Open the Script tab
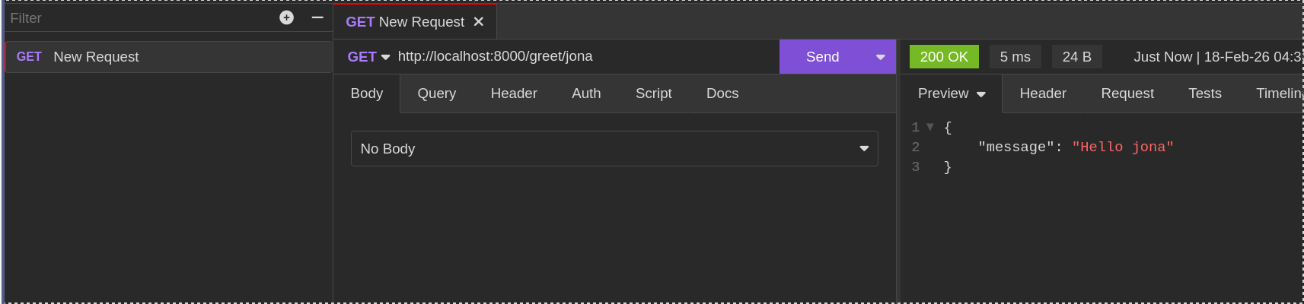This screenshot has height=304, width=1304. click(653, 93)
